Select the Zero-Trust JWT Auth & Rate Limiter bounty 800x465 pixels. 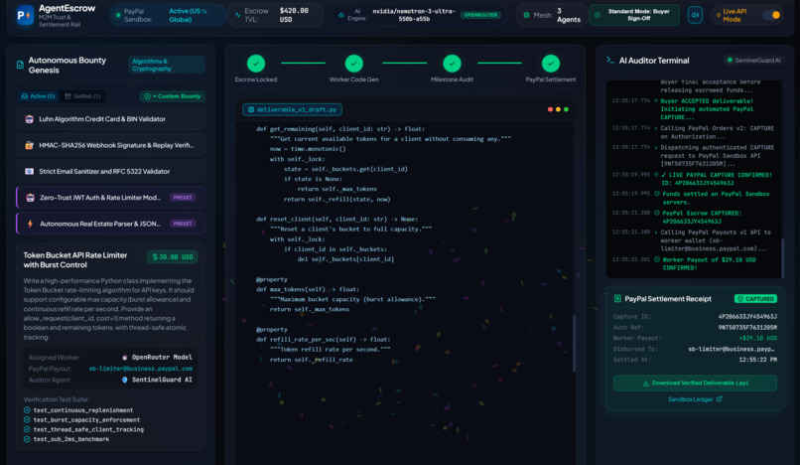coord(111,198)
